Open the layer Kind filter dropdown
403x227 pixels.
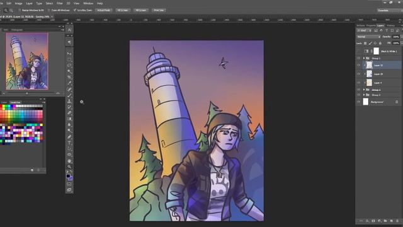tap(363, 30)
